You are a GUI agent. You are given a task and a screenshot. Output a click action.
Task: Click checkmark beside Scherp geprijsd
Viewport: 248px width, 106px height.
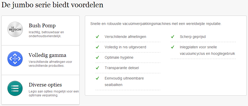point(173,37)
